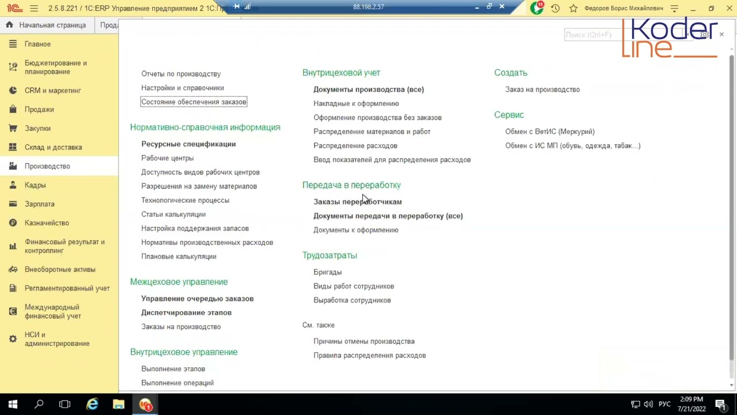Click the Финансовый результат chart icon
The height and width of the screenshot is (415, 737).
tap(13, 246)
